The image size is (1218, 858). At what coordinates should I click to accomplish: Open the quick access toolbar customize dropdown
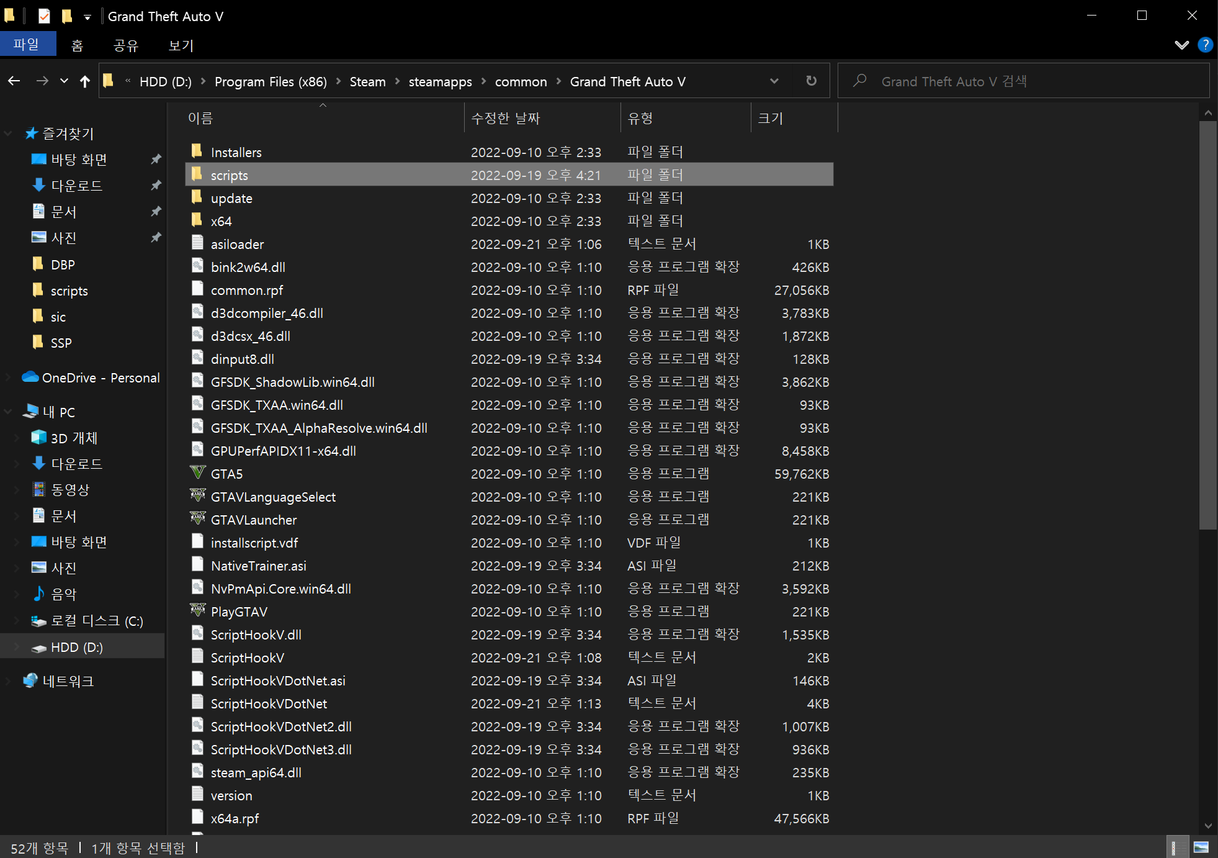tap(87, 16)
